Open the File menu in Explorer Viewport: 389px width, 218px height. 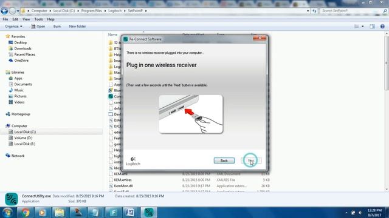(5, 19)
